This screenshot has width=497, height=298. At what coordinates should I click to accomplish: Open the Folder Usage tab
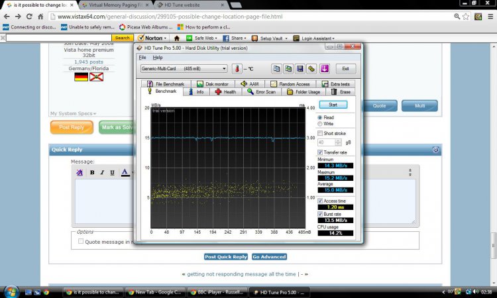304,92
